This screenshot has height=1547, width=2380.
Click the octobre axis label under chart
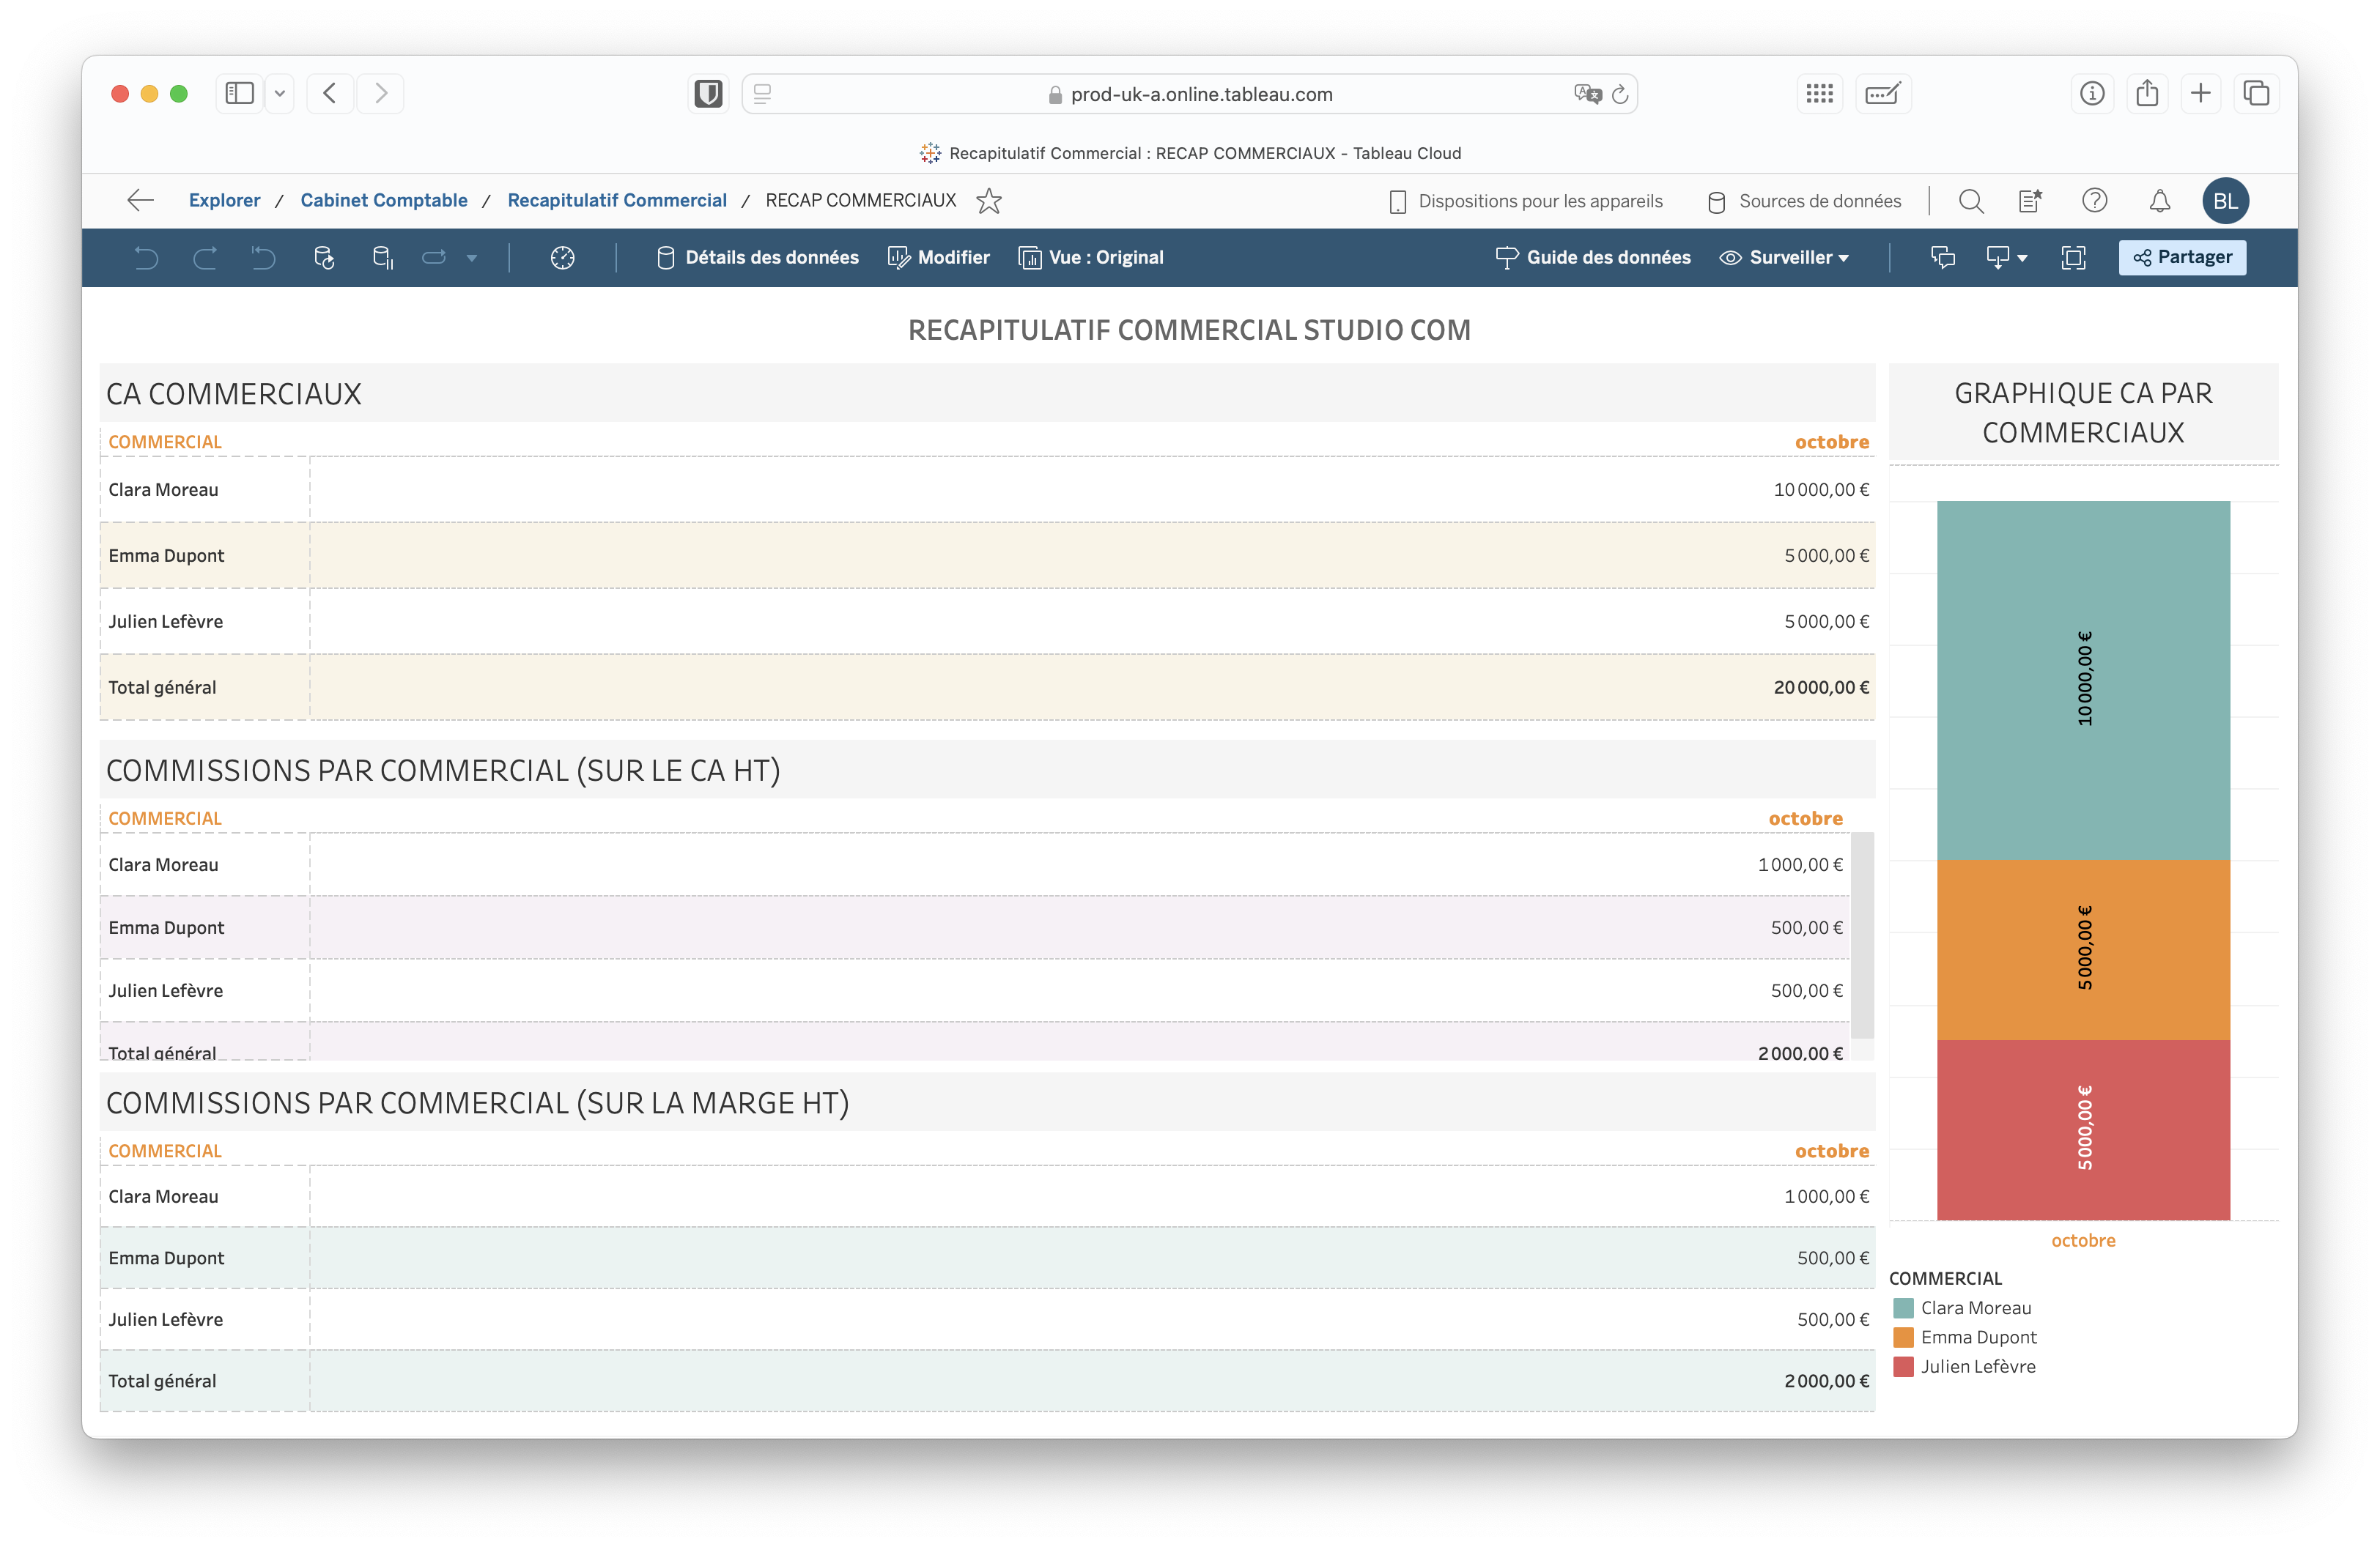click(x=2083, y=1240)
